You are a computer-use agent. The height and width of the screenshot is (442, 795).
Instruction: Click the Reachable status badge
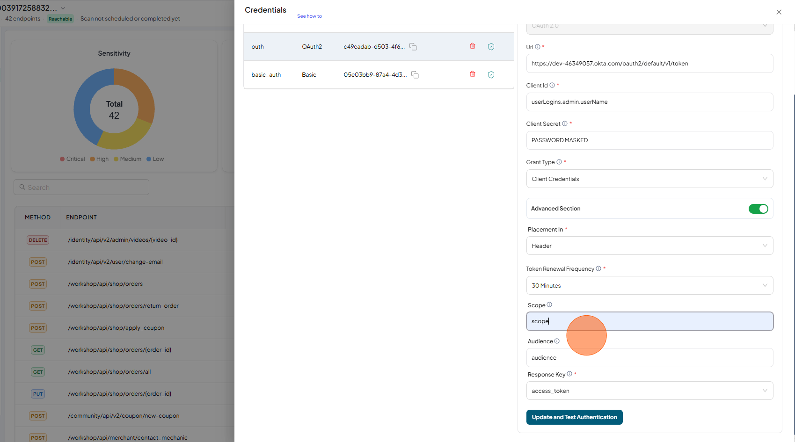tap(60, 19)
